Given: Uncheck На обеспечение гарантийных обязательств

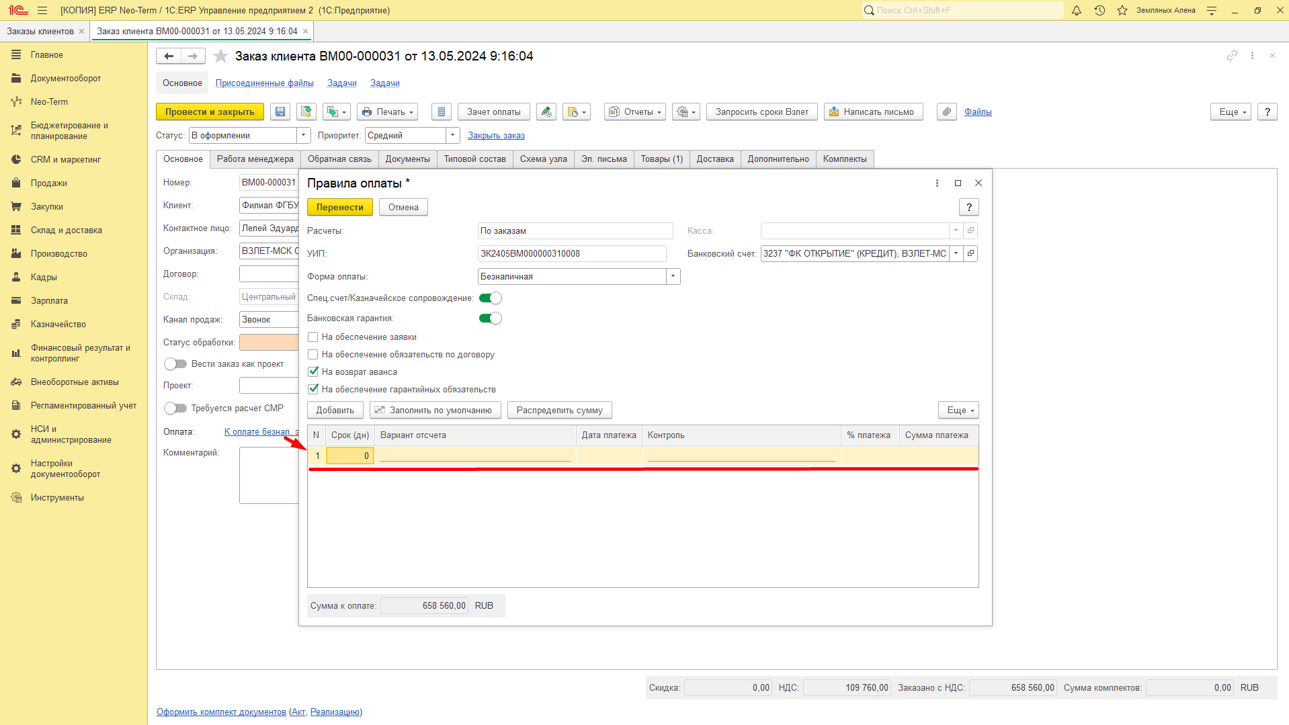Looking at the screenshot, I should click(x=313, y=390).
